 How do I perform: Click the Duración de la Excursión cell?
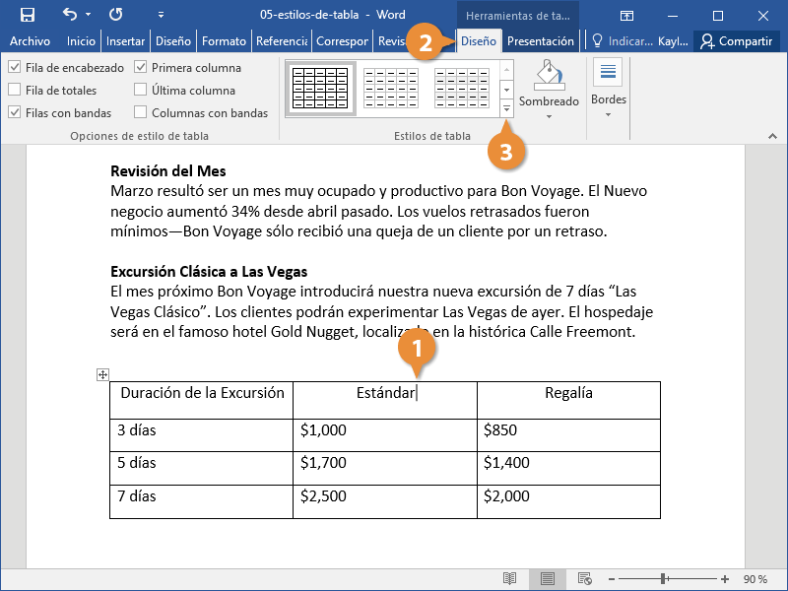pos(202,400)
